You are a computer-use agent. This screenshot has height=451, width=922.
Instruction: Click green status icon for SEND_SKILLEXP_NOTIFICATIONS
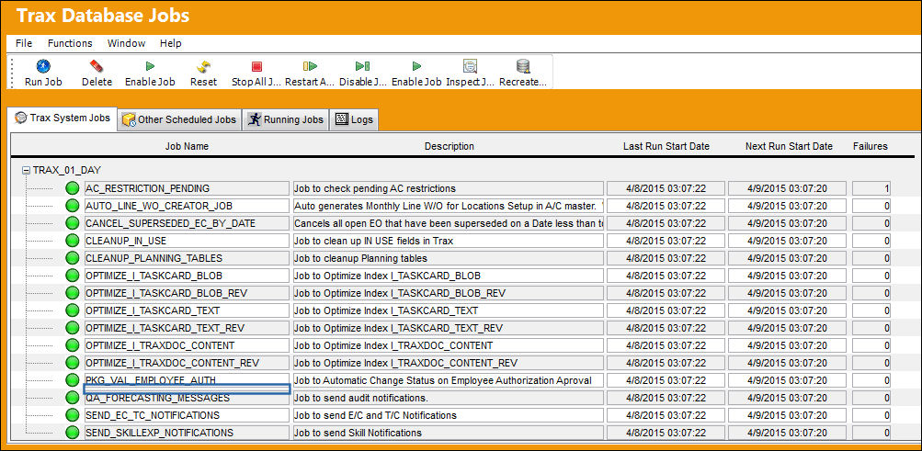tap(73, 433)
